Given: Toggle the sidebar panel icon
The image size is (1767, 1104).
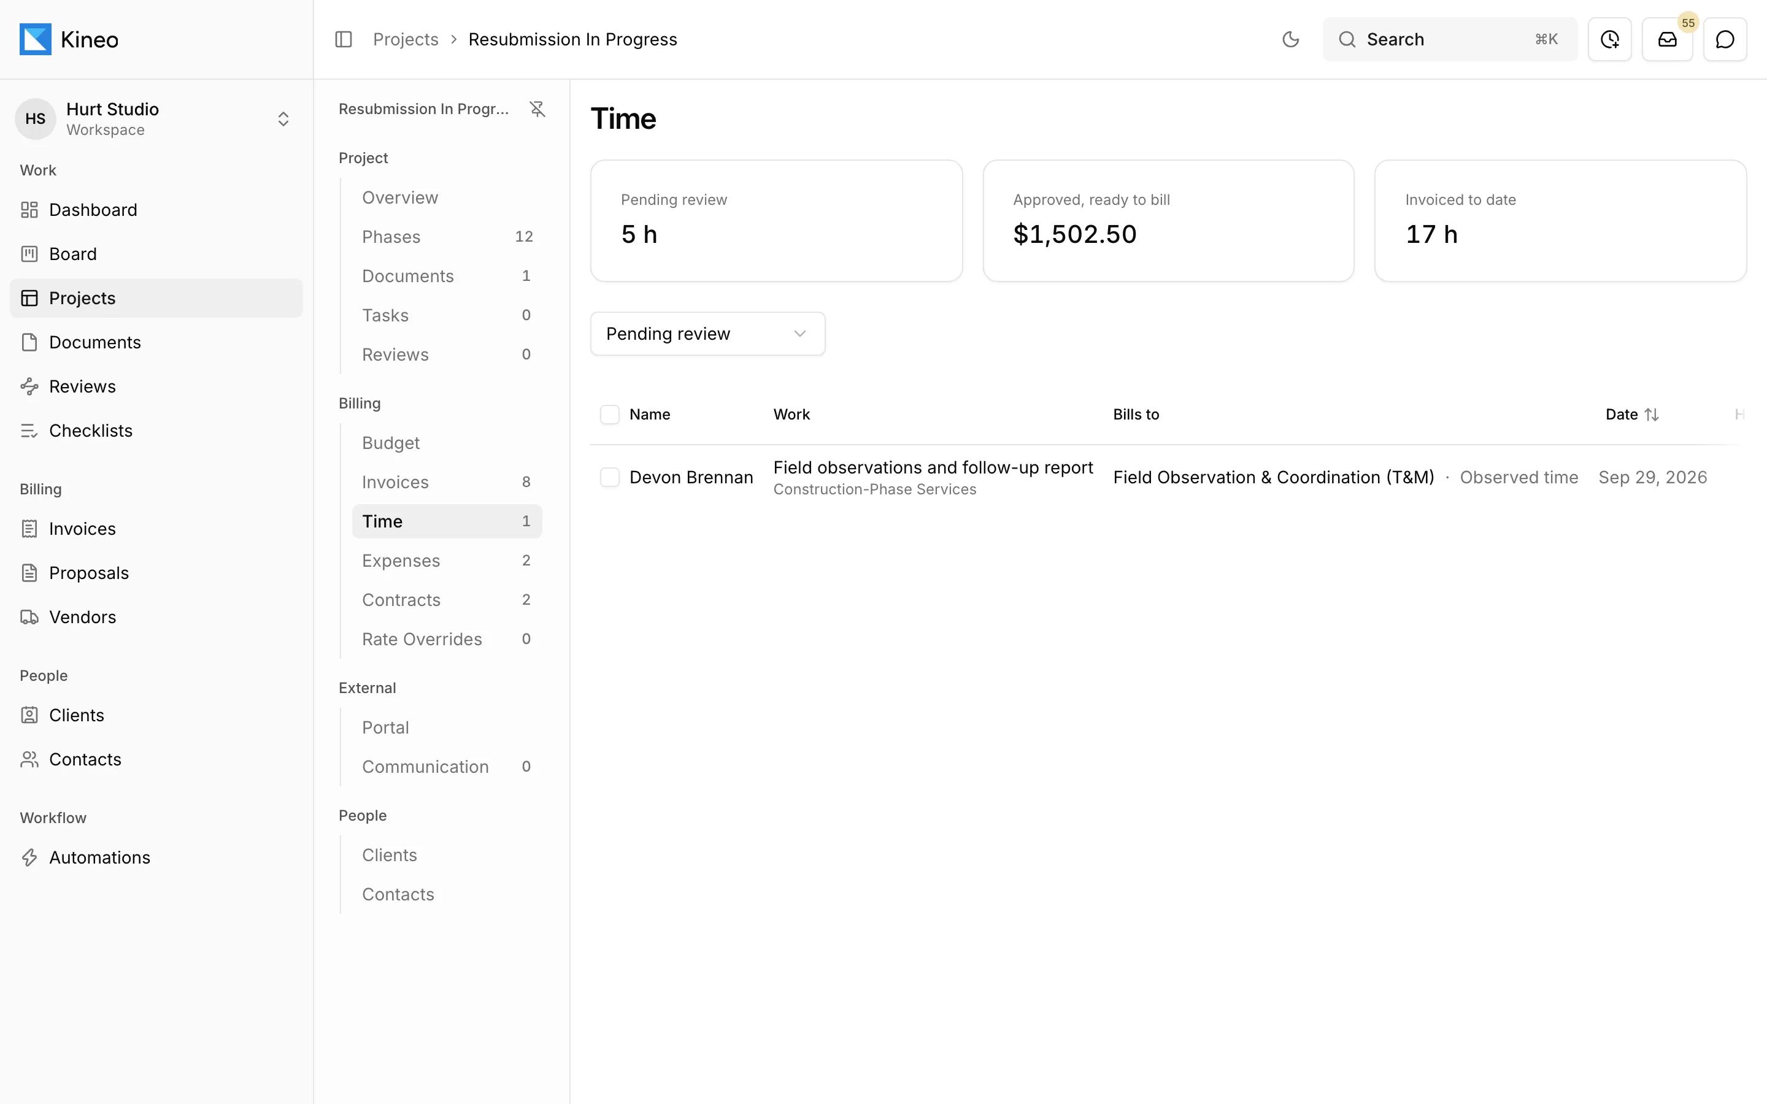Looking at the screenshot, I should click(x=343, y=39).
